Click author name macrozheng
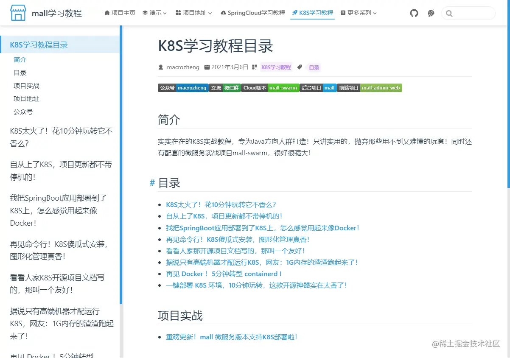This screenshot has width=510, height=358. 183,67
